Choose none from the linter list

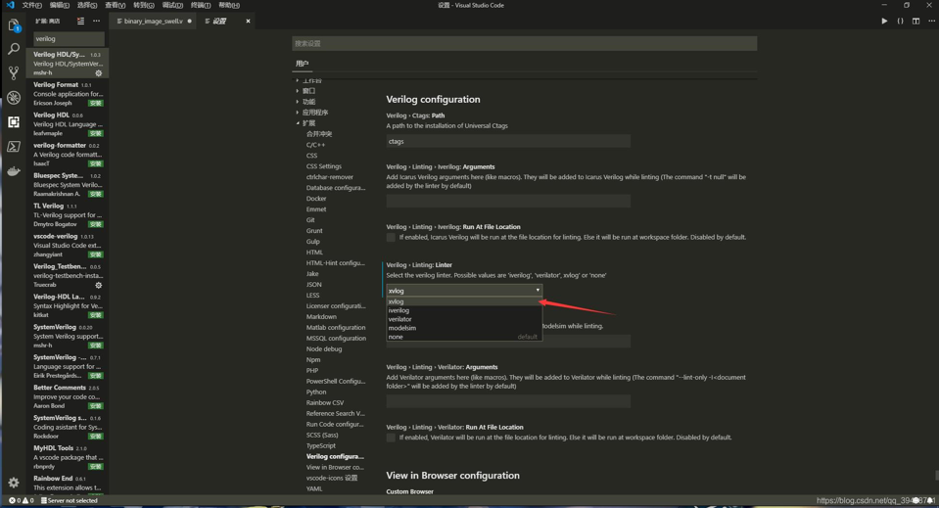pyautogui.click(x=464, y=337)
